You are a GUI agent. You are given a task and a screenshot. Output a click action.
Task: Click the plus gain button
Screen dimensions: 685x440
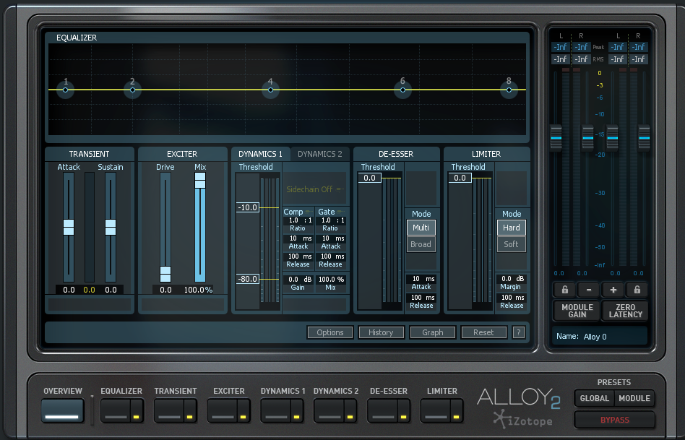point(613,290)
